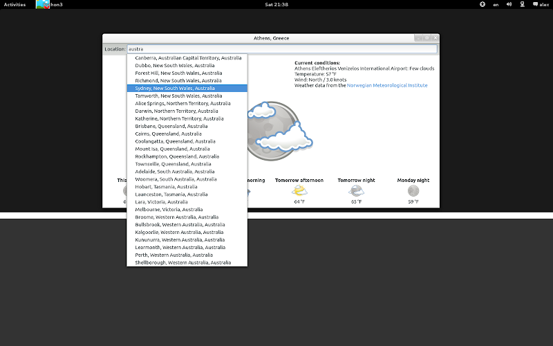Select Forest Hill, New South Wales
The height and width of the screenshot is (346, 553).
[187, 73]
